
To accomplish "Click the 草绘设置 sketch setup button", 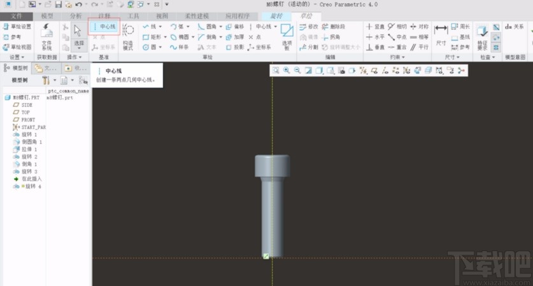I will point(17,27).
